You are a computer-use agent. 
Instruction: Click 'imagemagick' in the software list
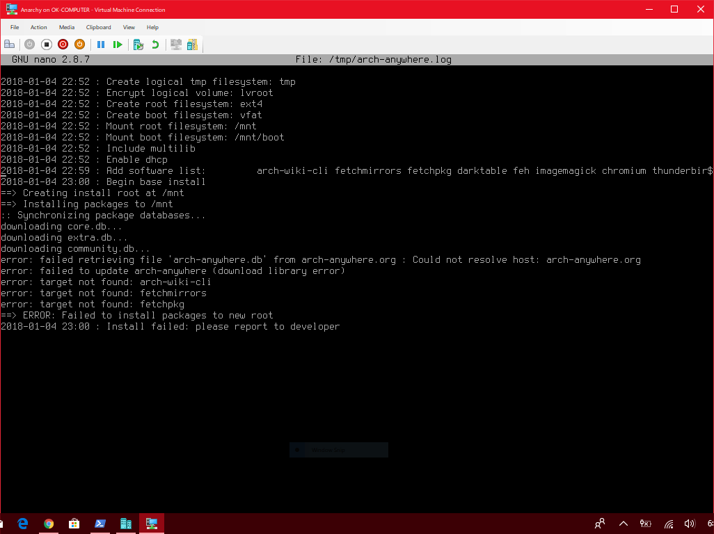click(x=566, y=171)
